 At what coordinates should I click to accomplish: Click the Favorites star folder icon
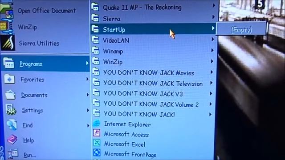(9, 79)
